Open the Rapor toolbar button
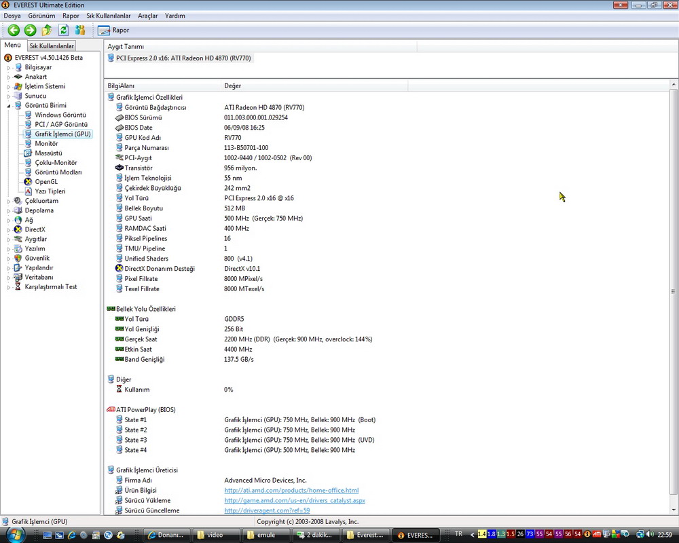 tap(113, 31)
